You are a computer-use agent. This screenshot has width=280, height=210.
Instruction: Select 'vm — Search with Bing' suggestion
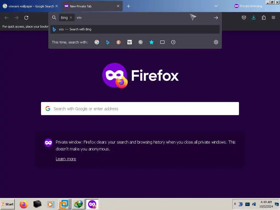pos(135,29)
